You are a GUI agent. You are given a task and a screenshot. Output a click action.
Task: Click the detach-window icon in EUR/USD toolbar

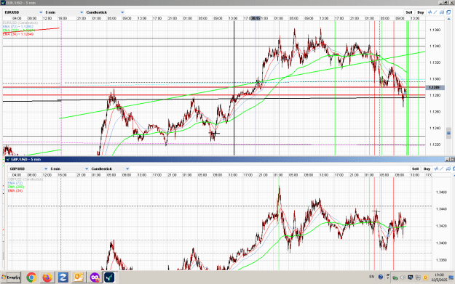(448, 12)
